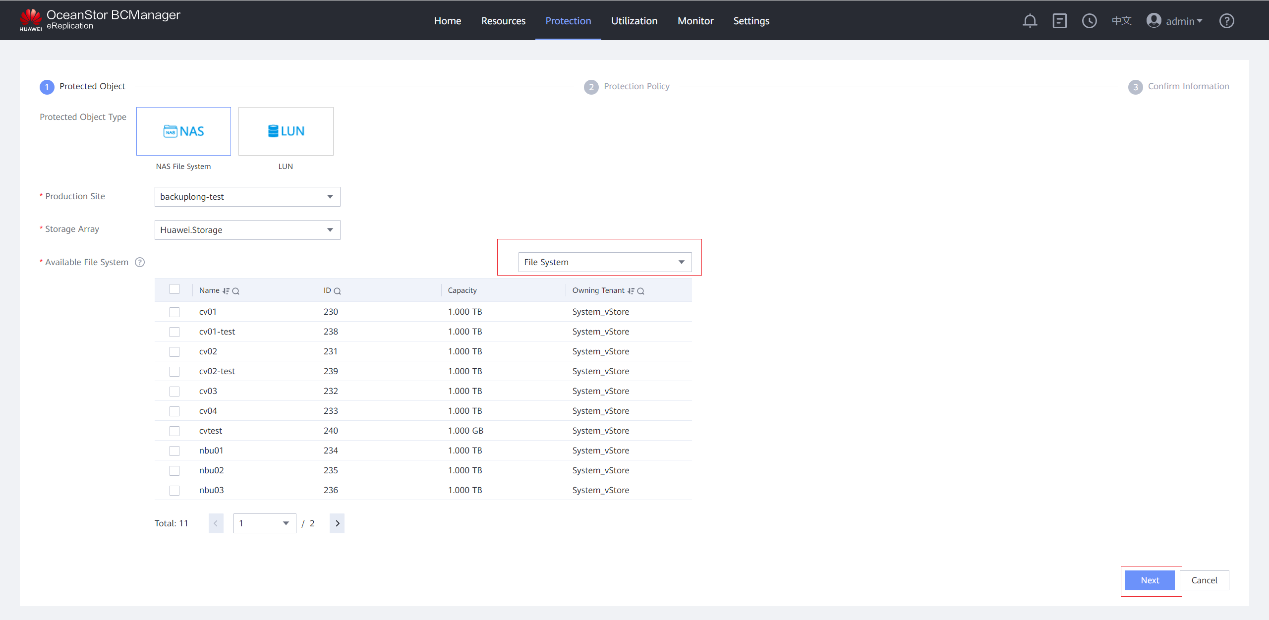Open the Storage Array dropdown
The width and height of the screenshot is (1269, 620).
(247, 230)
